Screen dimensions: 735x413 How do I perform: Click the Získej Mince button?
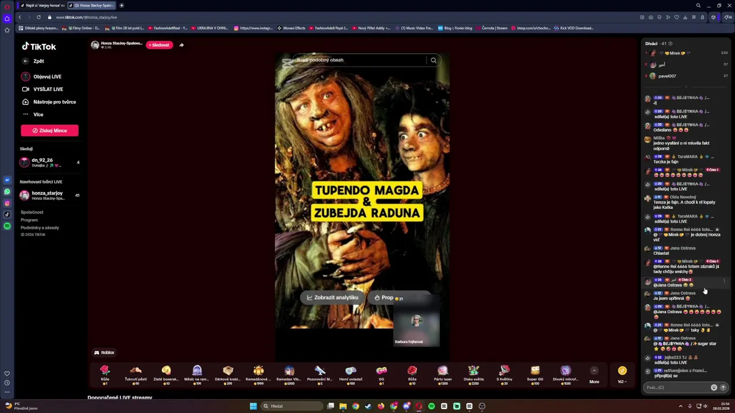point(49,130)
